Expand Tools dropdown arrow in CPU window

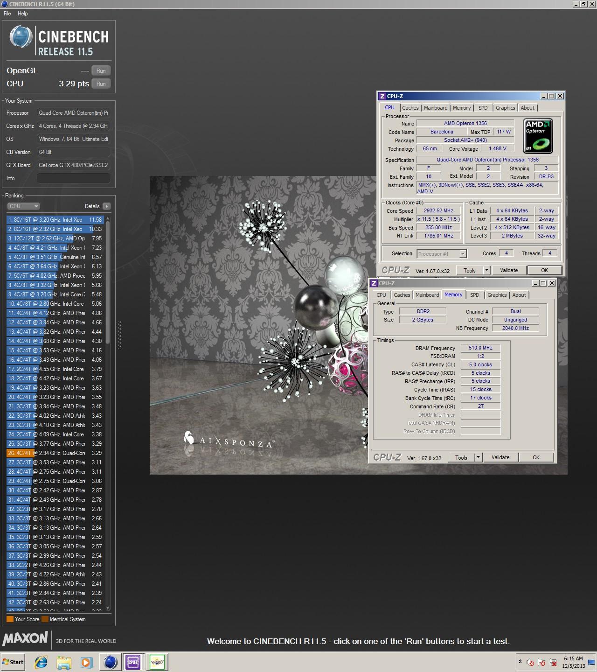(x=486, y=270)
